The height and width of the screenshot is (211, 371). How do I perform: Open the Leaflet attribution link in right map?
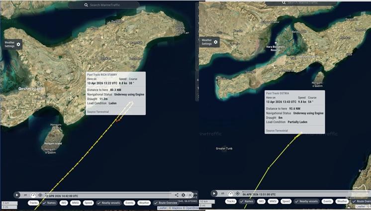click(x=361, y=207)
